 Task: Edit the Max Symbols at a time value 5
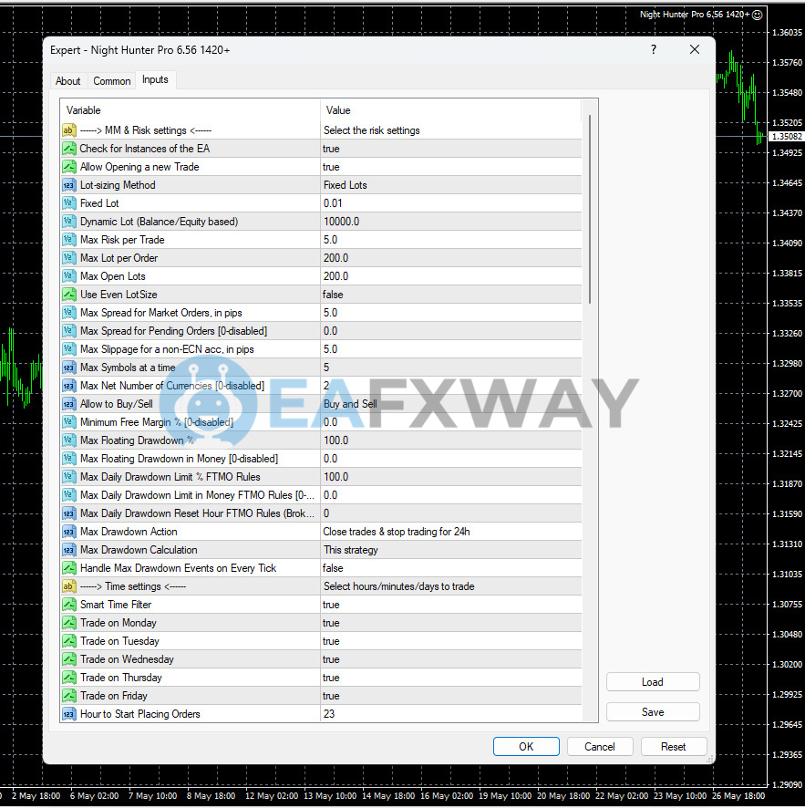pos(450,368)
